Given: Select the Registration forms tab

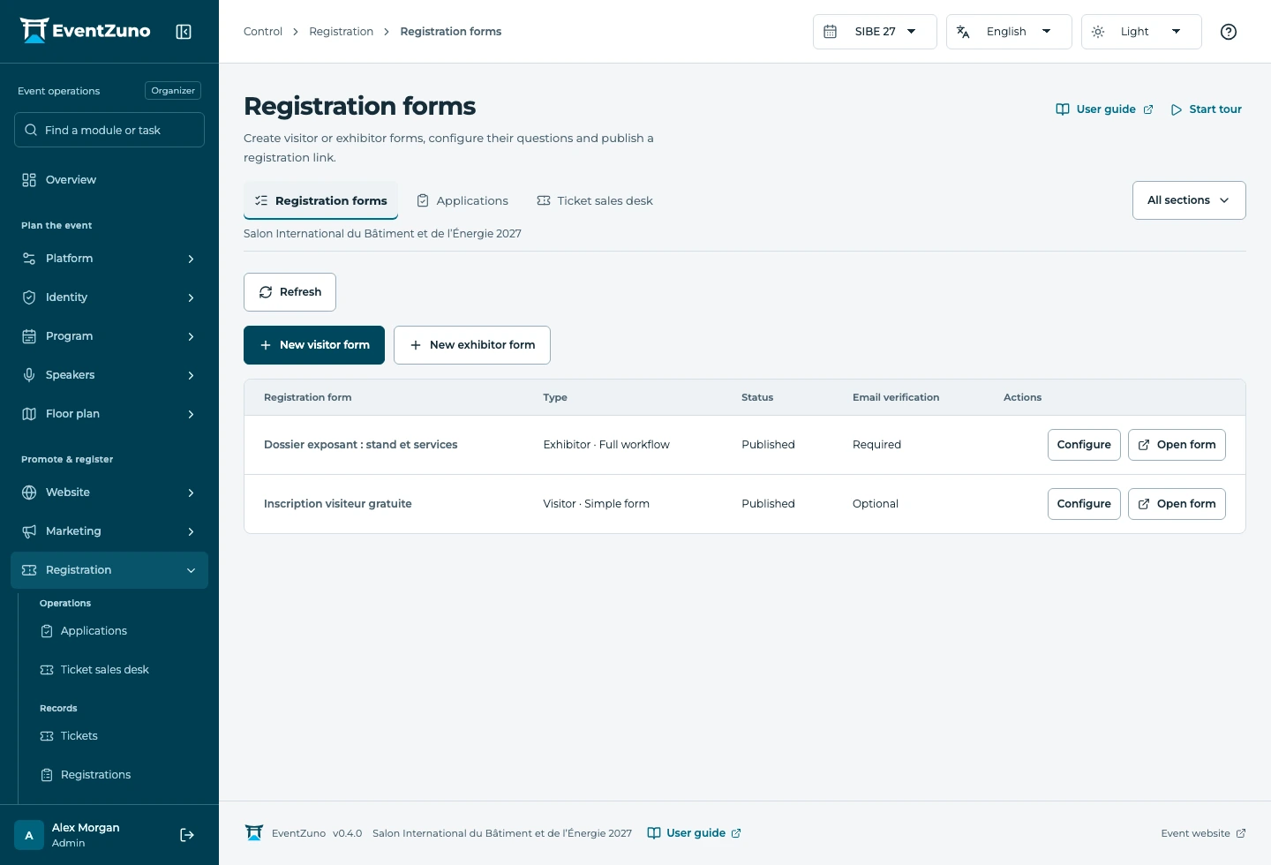Looking at the screenshot, I should point(321,201).
